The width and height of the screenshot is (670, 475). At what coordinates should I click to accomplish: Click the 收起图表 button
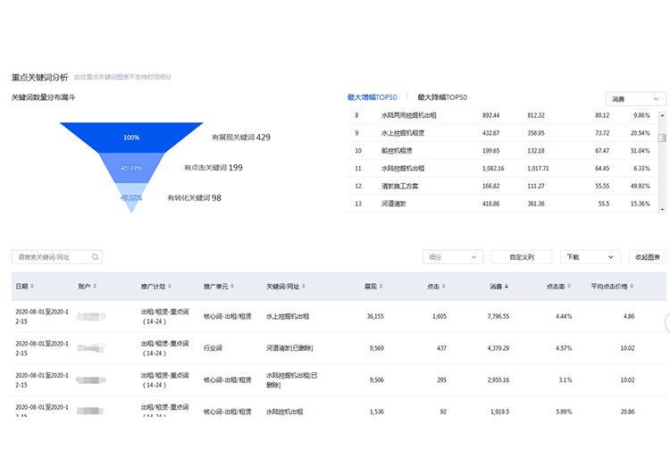647,257
